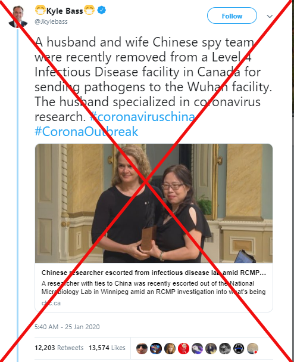Open the #CoronaOutbreak hashtag
Screen dimensions: 294x362
[x=86, y=132]
